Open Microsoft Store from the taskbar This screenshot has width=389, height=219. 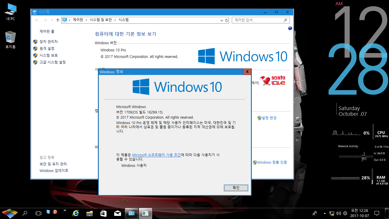[103, 213]
